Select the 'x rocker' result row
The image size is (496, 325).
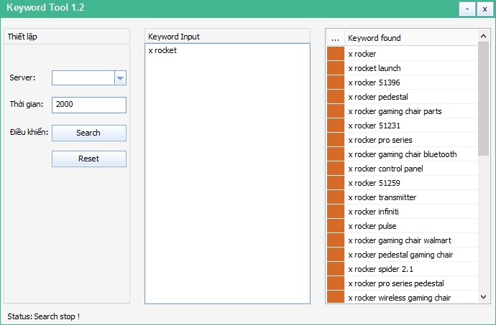coord(402,54)
